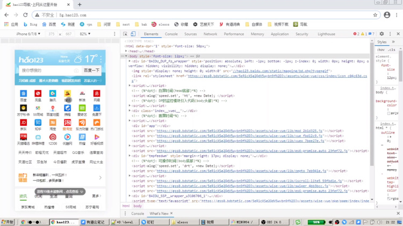Toggle :hov element state panel
The image size is (403, 226).
(381, 50)
